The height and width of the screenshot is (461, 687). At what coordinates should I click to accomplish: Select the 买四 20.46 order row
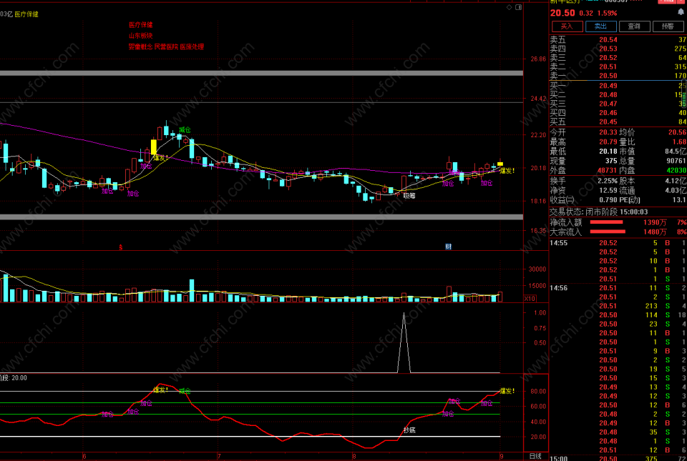(x=618, y=113)
